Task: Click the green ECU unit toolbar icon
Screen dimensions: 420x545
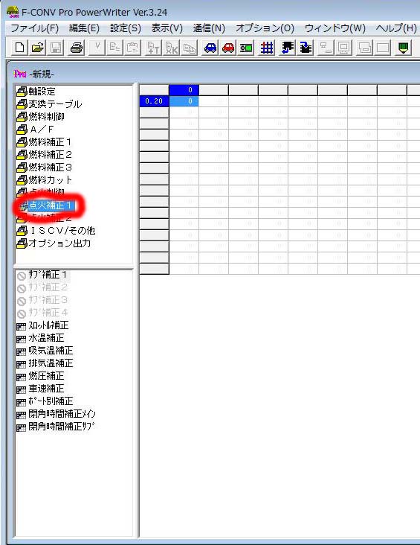Action: pos(246,48)
